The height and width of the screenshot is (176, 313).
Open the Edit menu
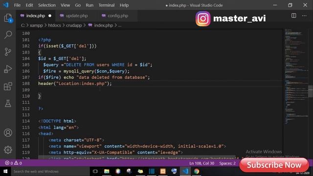(29, 5)
